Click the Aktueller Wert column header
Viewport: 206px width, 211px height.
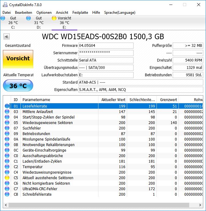112,100
